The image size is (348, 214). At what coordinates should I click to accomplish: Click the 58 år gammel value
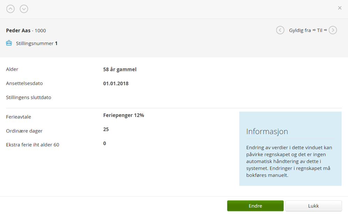[x=120, y=69]
